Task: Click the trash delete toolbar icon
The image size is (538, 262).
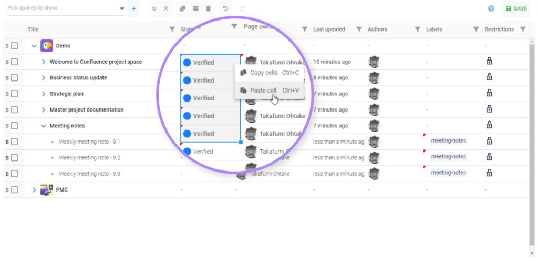Action: 208,8
